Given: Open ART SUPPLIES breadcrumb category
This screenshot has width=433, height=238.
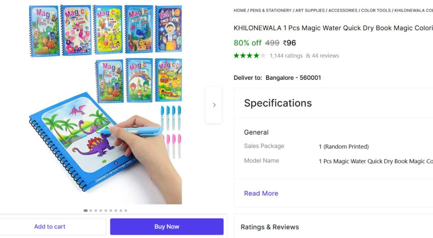Looking at the screenshot, I should (310, 10).
